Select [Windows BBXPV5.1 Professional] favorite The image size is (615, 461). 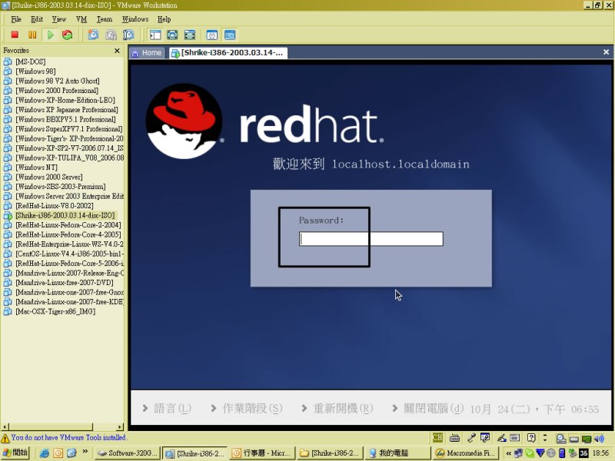point(65,119)
